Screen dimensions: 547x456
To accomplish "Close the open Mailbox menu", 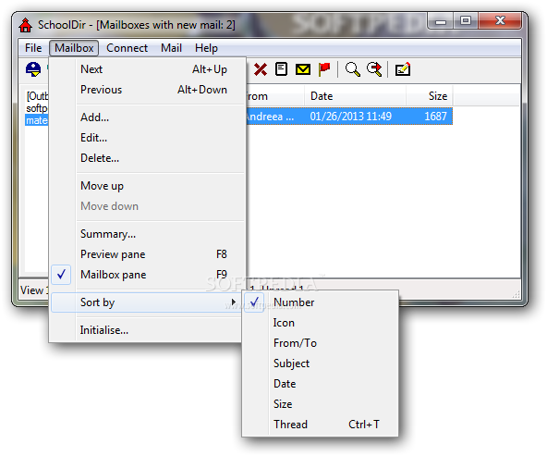I will pos(74,48).
